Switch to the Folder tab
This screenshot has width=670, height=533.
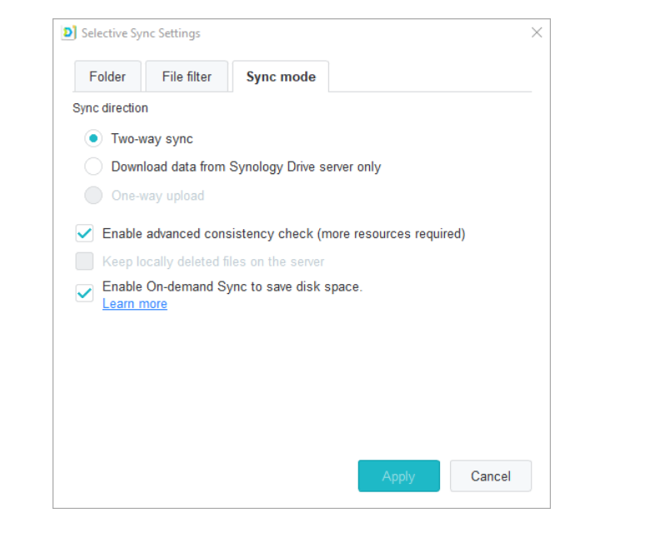pyautogui.click(x=107, y=77)
